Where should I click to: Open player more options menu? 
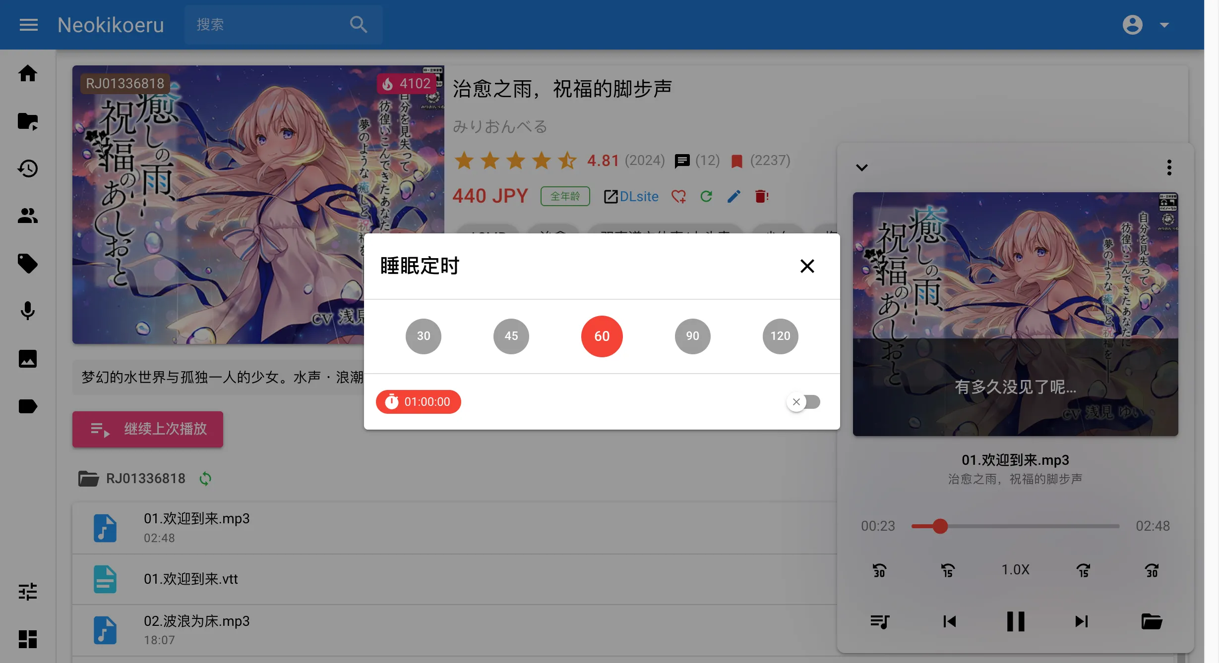coord(1169,167)
